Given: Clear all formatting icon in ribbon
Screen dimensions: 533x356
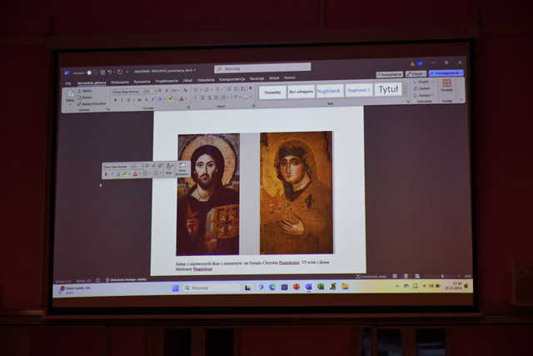Looking at the screenshot, I should tap(186, 90).
